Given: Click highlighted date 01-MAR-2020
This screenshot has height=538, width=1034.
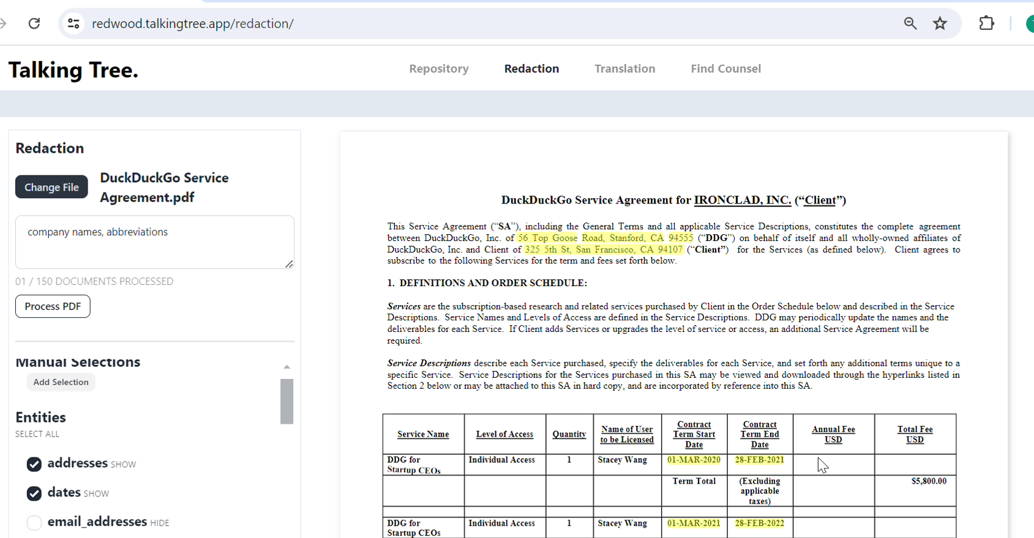Looking at the screenshot, I should pos(694,460).
